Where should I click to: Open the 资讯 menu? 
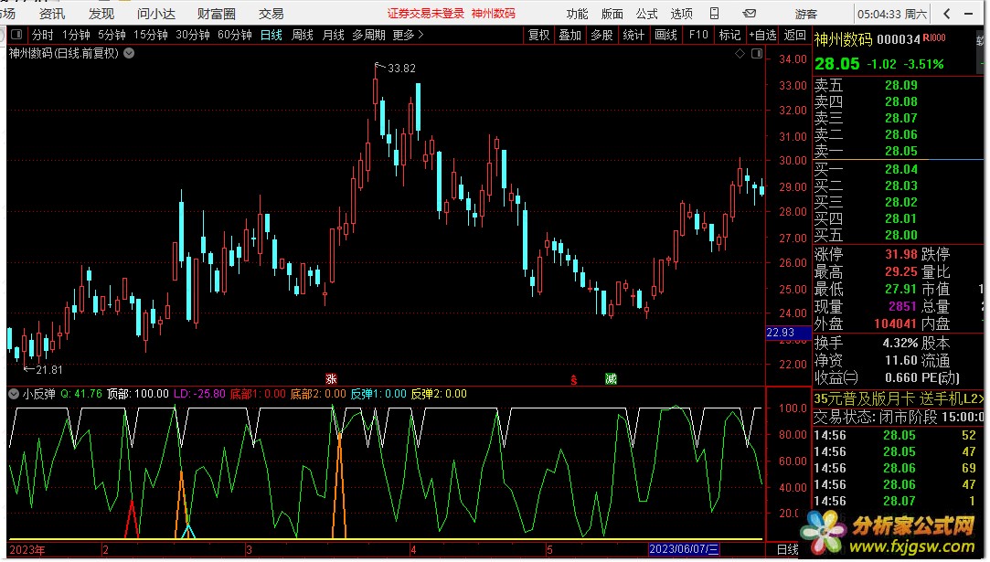52,14
